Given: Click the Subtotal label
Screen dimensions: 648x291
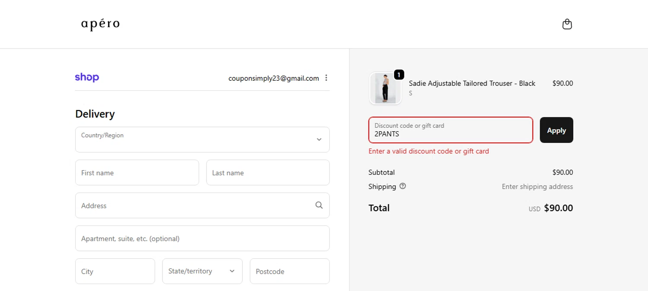Looking at the screenshot, I should tap(381, 172).
